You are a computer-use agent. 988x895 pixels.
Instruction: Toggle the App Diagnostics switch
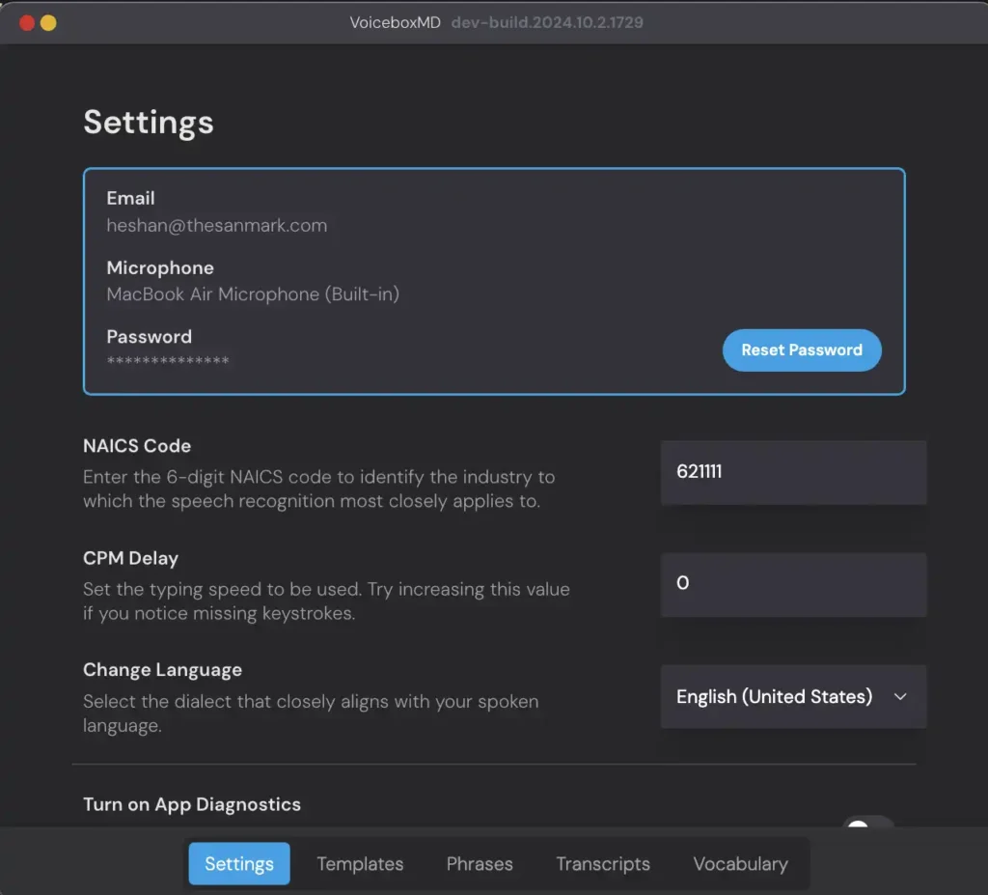tap(867, 825)
